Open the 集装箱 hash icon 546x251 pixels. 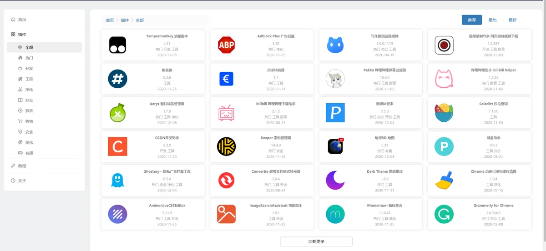tap(117, 79)
